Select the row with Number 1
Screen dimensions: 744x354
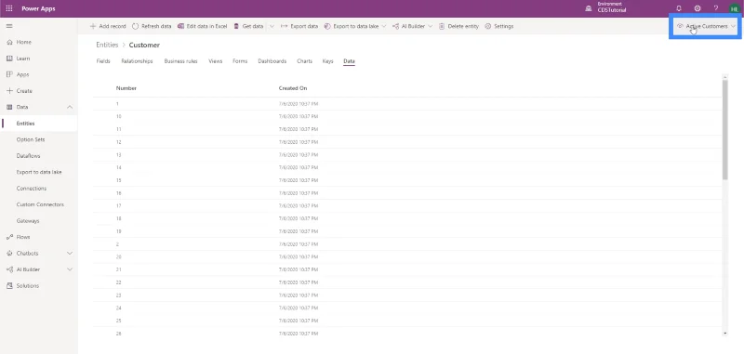407,103
